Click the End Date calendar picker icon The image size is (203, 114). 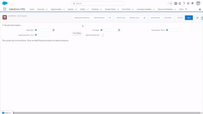point(119,30)
